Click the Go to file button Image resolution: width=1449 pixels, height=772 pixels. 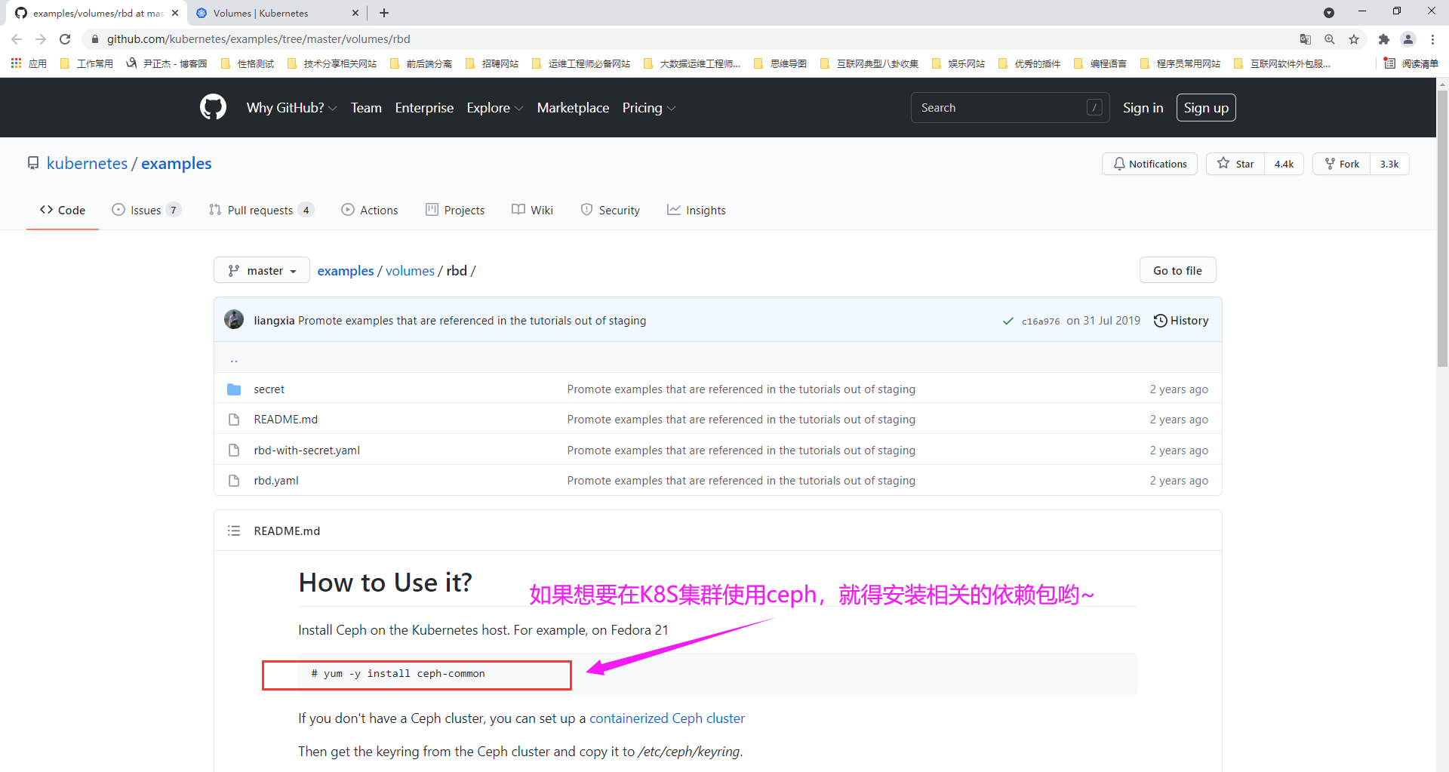click(x=1177, y=271)
